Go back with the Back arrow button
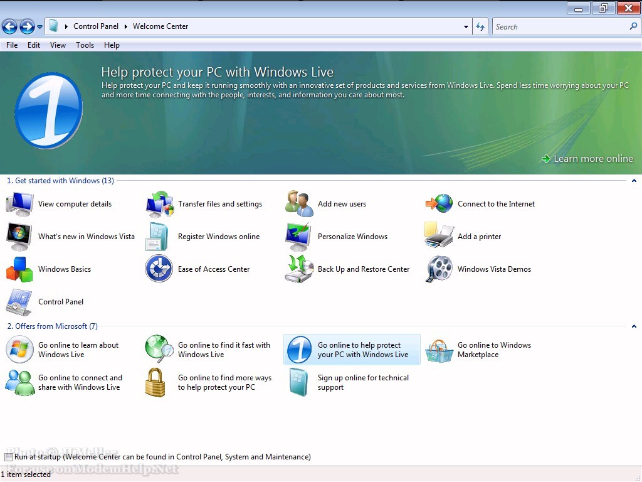Viewport: 642px width, 482px height. 10,27
